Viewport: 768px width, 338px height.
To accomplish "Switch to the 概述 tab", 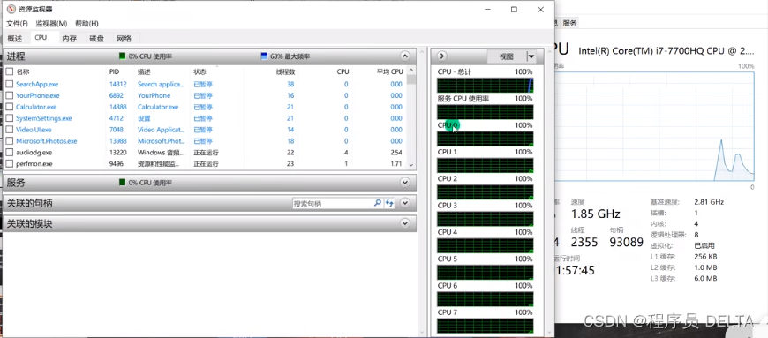I will (15, 39).
